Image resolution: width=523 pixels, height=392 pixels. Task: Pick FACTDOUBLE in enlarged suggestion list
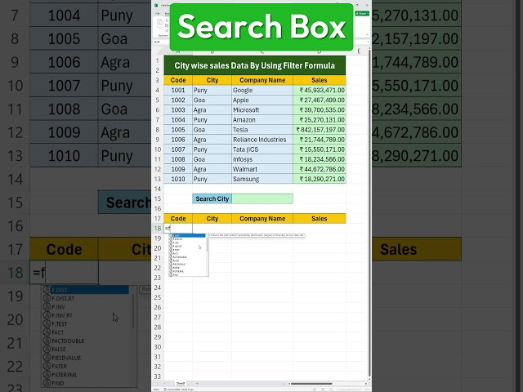coord(68,341)
